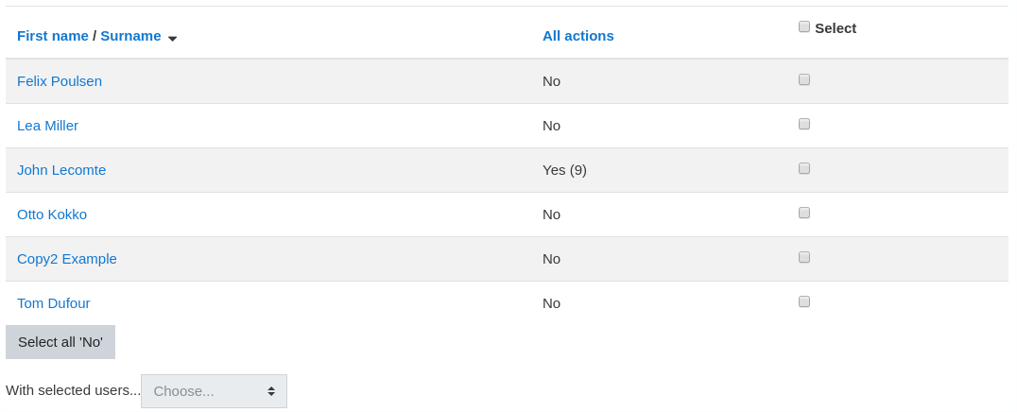Mark Otto Kokko's checkbox
The height and width of the screenshot is (412, 1017).
click(x=804, y=213)
